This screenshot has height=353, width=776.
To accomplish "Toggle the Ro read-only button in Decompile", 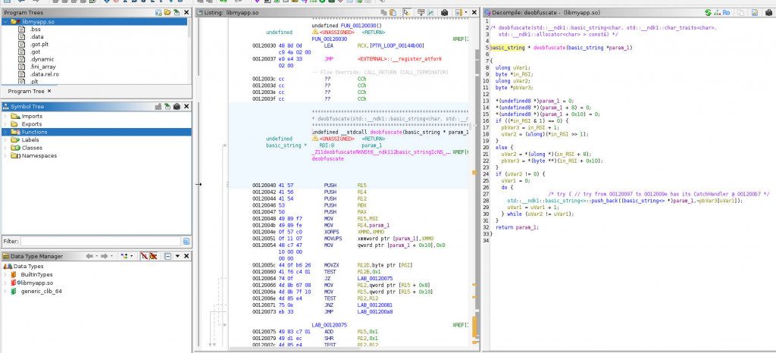I will coord(726,13).
